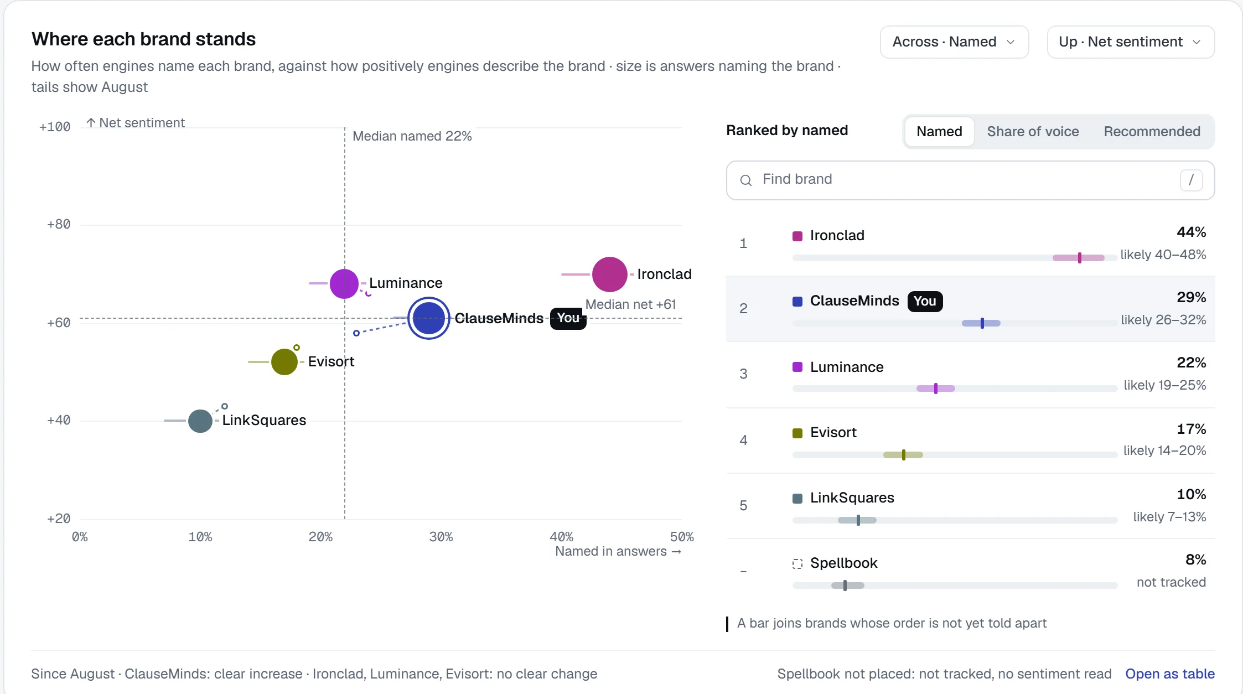Click the Evisort olive color square in ranking

coord(797,433)
